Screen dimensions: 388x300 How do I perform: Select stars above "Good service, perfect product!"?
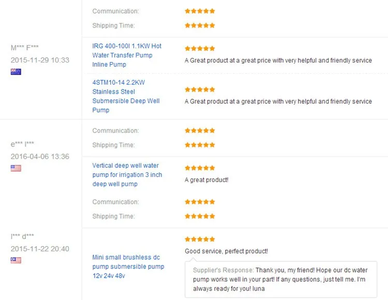pos(200,239)
